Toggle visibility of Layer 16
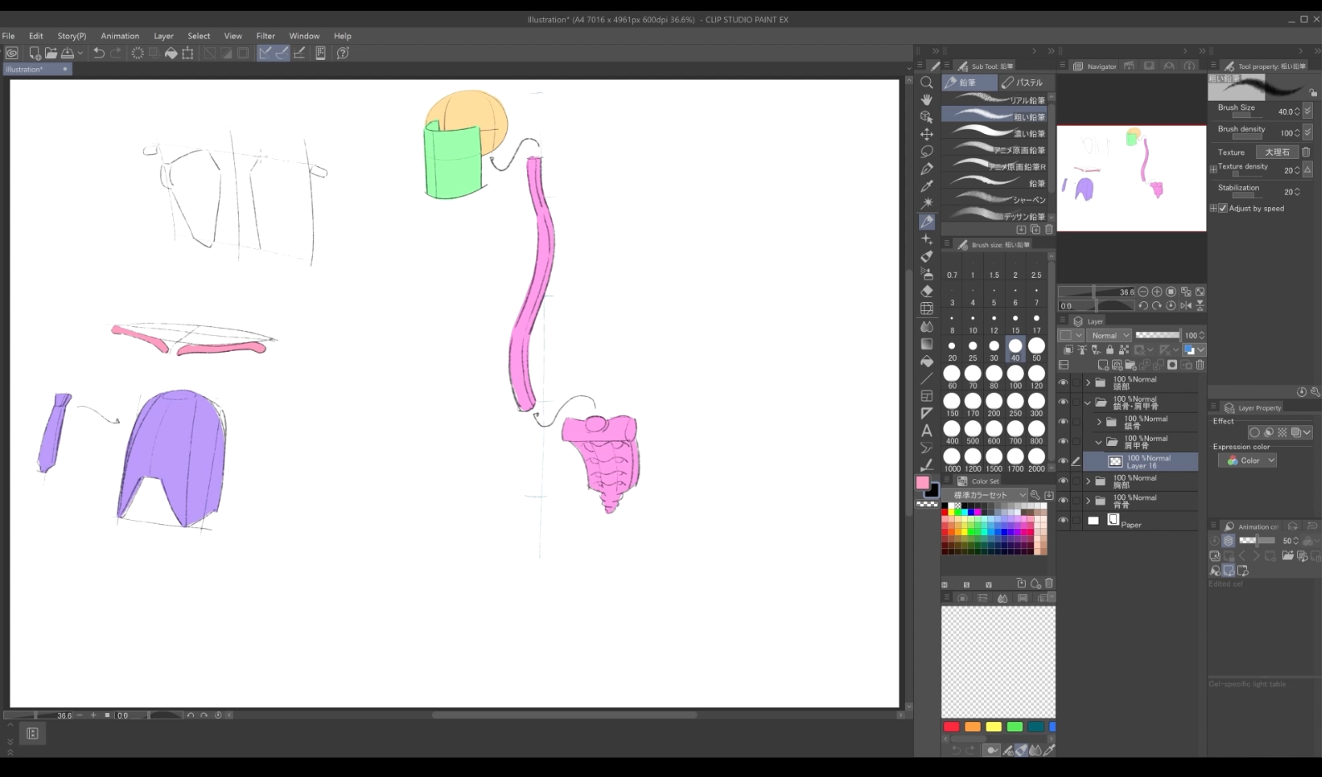Image resolution: width=1322 pixels, height=777 pixels. (1063, 462)
